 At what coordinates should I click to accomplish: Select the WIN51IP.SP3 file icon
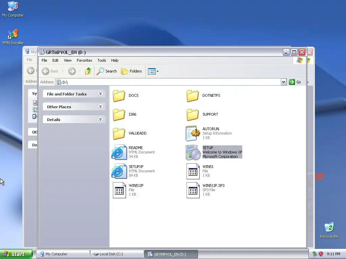tap(193, 190)
